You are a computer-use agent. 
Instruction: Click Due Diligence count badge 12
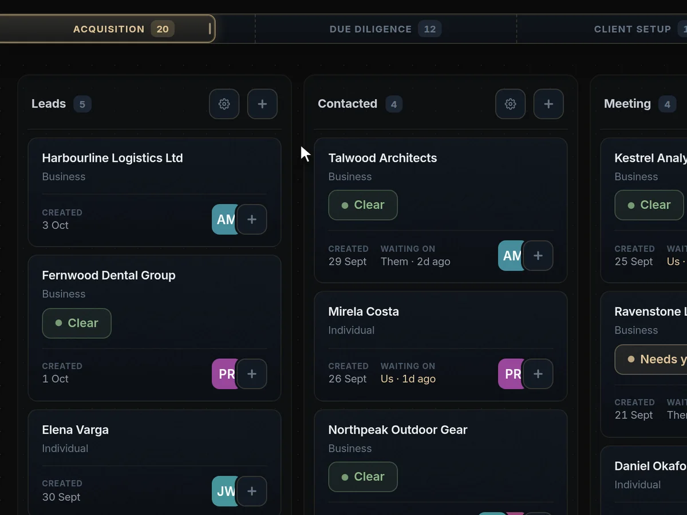(x=429, y=29)
